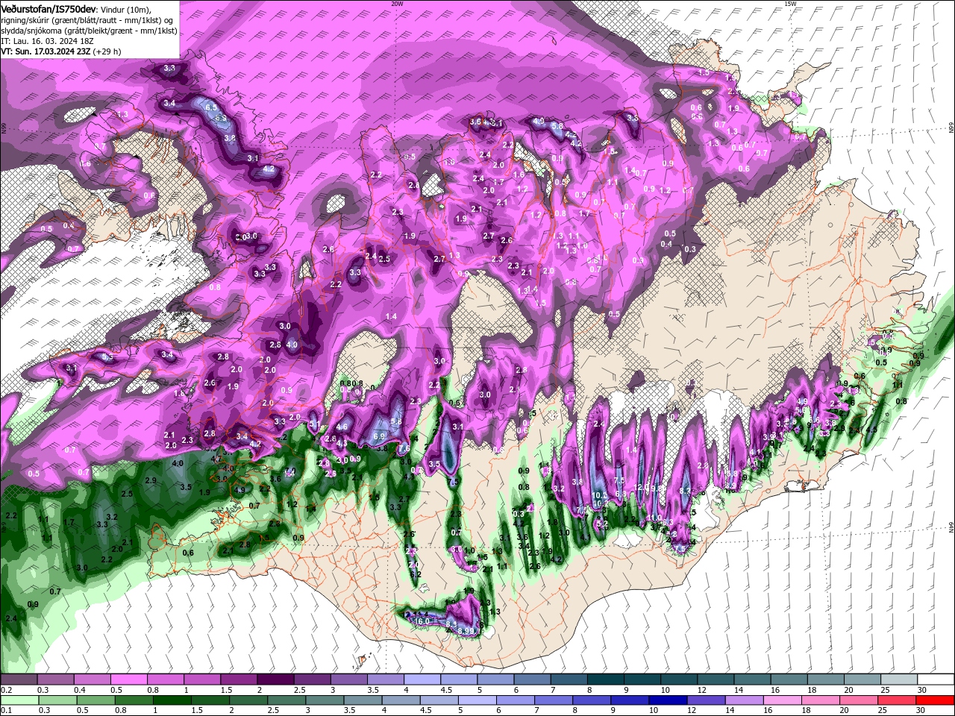Pick the lower legend light pink swatch between 16 and 18
Viewport: 955px width, 716px height.
coord(783,700)
